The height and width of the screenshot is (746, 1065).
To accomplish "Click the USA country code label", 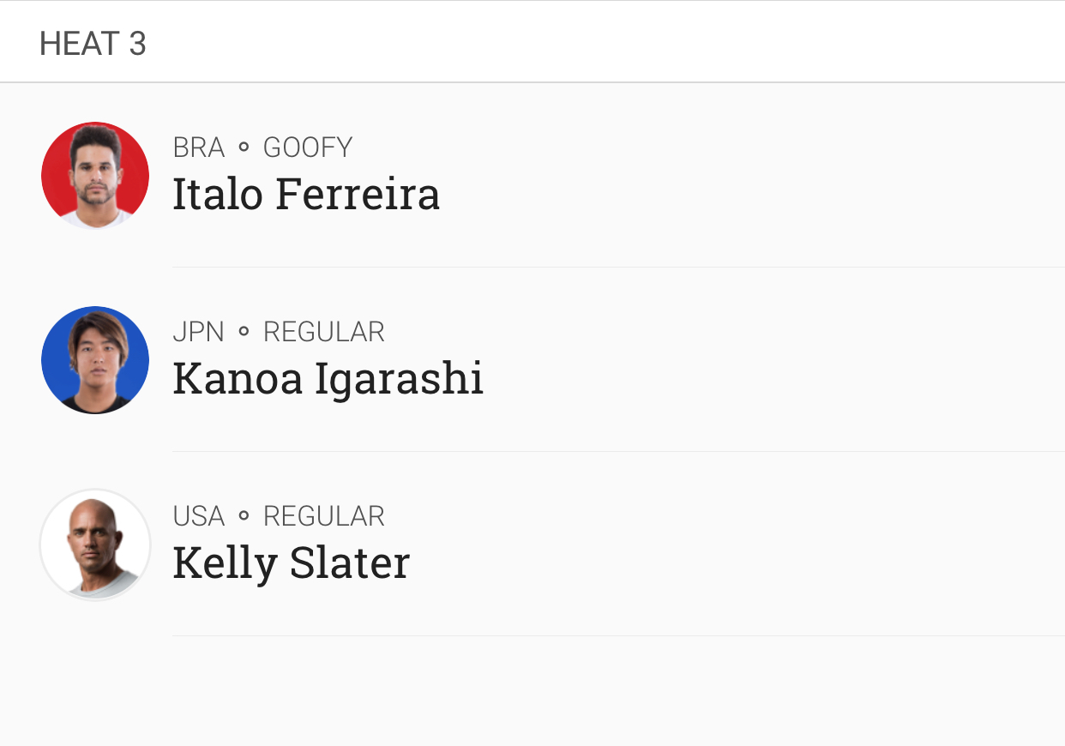I will coord(198,516).
